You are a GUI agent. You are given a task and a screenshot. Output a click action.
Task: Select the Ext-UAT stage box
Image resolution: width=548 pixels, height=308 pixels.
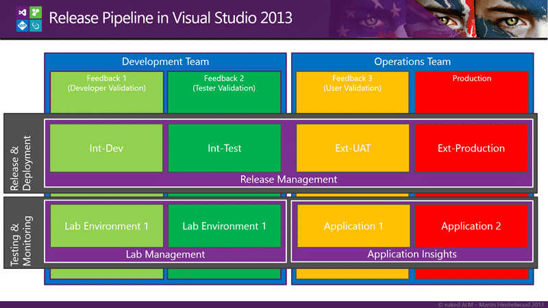(353, 148)
